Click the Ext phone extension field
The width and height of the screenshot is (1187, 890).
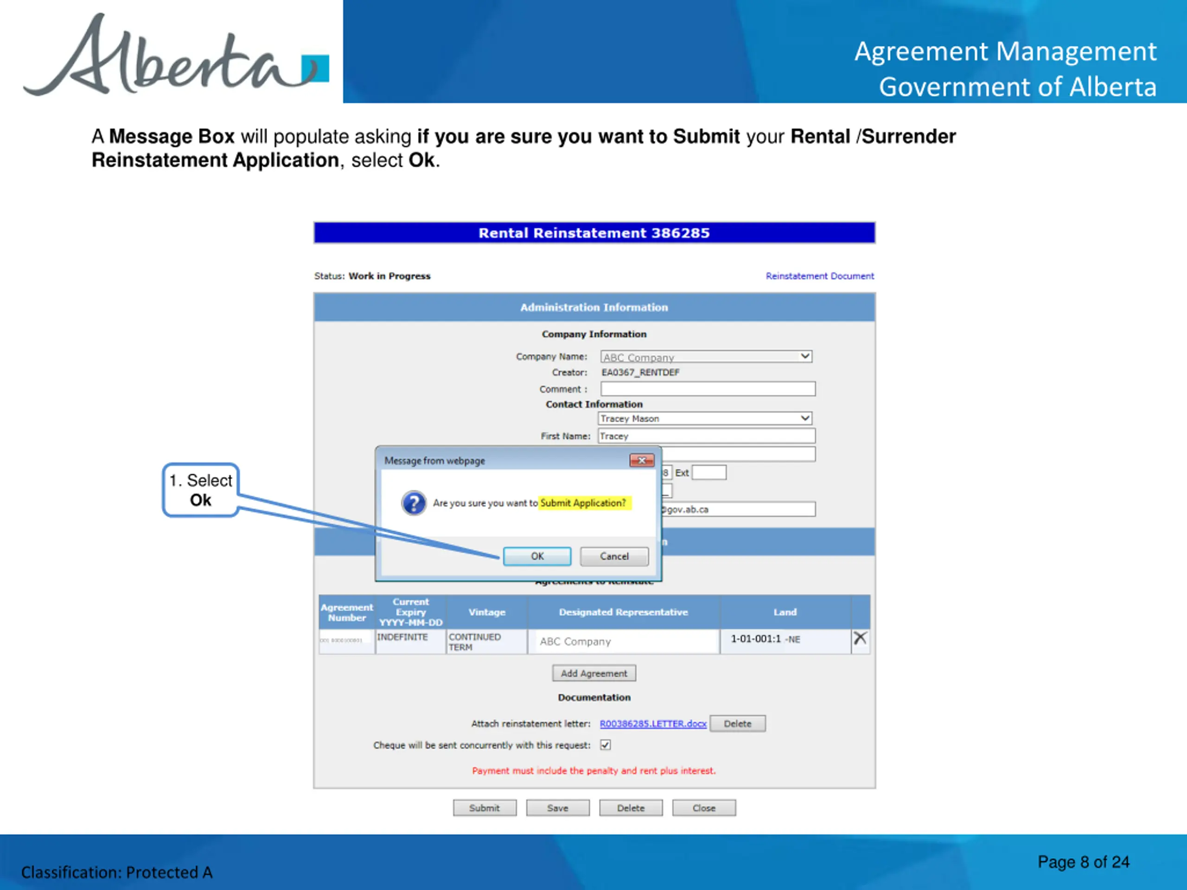tap(709, 472)
